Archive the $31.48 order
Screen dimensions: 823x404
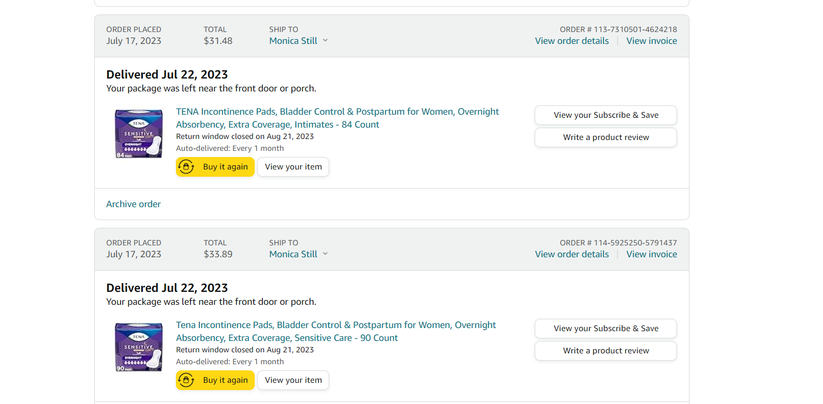click(x=134, y=204)
